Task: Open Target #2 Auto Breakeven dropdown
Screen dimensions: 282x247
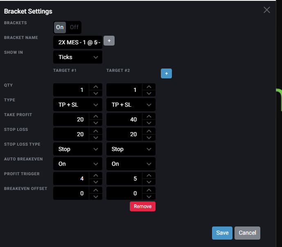Action: pos(131,164)
